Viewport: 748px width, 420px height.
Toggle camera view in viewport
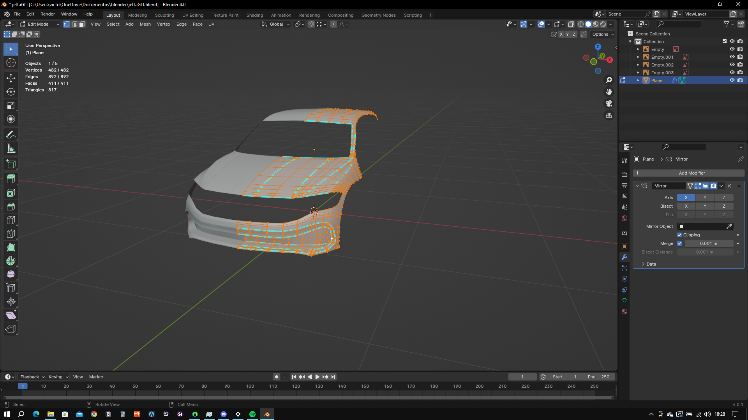point(609,104)
